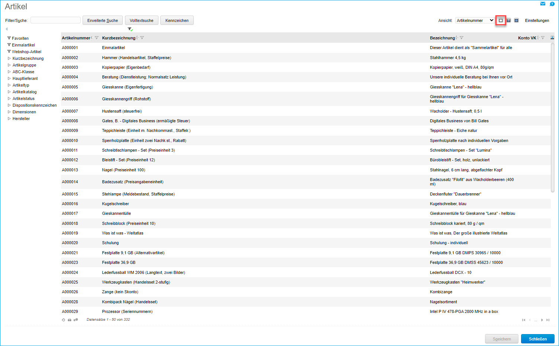Expand the Dimensionen tree node
Viewport: 559px width, 346px height.
coord(9,112)
